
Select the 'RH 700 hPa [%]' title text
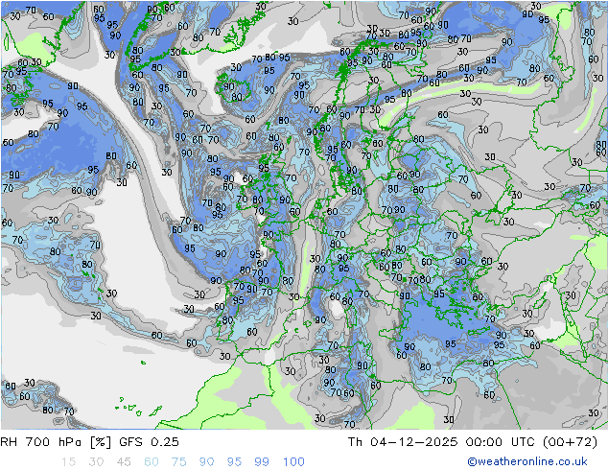56,442
